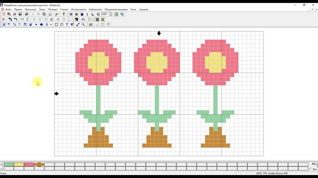
Task: Select the text T tool
Action: (x=67, y=25)
